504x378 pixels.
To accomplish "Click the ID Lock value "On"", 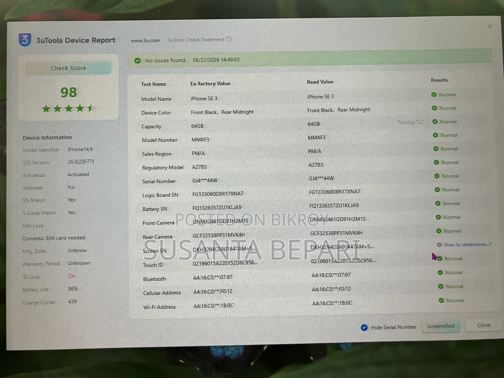I will [x=72, y=276].
